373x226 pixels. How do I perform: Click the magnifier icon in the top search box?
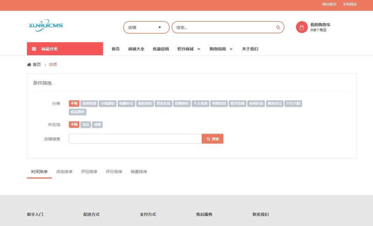tap(278, 27)
